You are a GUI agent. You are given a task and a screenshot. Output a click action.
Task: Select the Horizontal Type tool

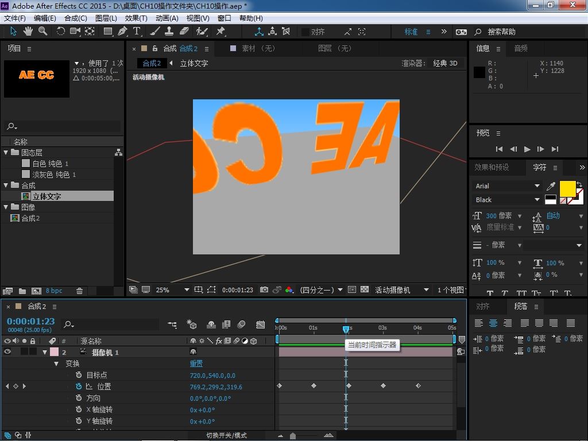point(137,32)
